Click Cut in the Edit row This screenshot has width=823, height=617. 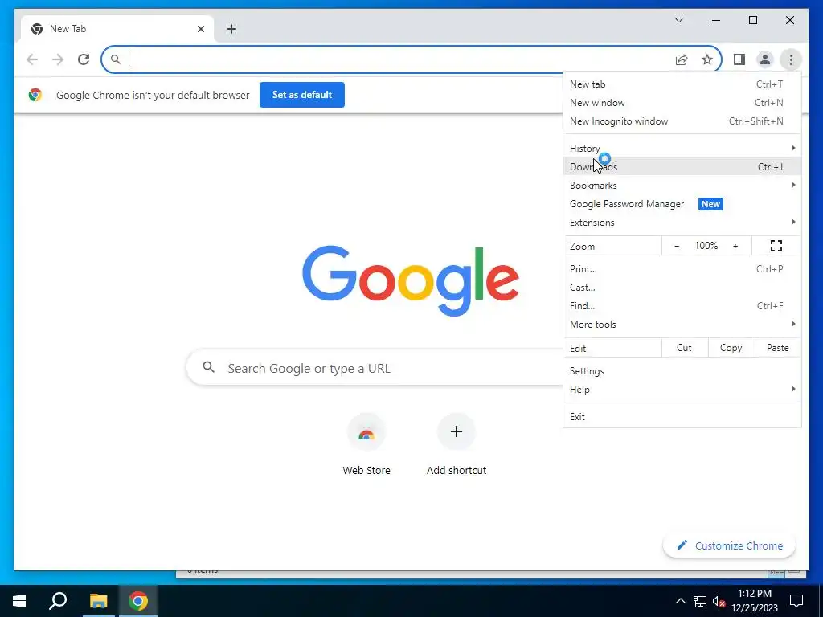point(685,348)
